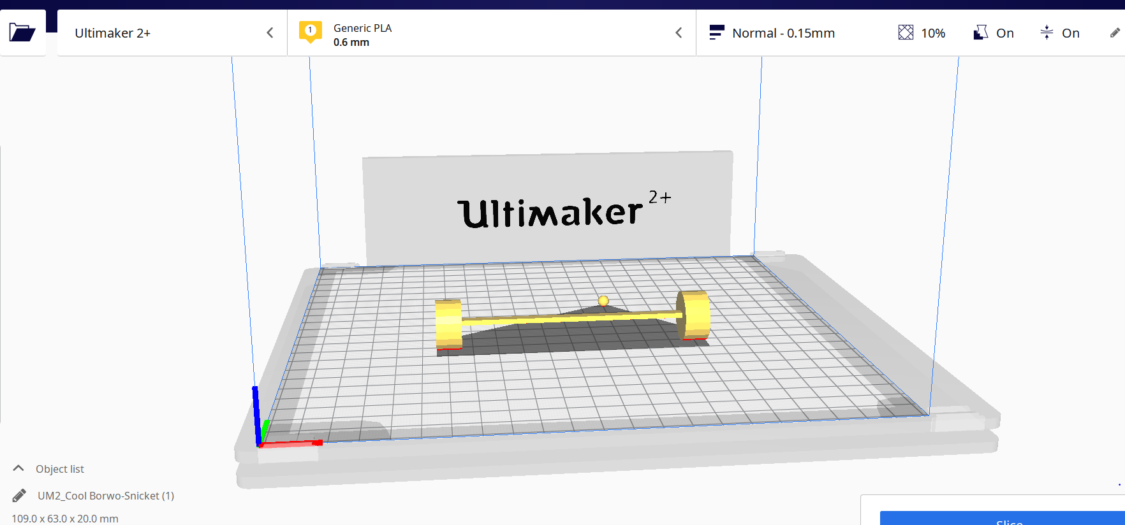Click the small yellow sphere above the axle
This screenshot has height=525, width=1125.
pyautogui.click(x=603, y=301)
